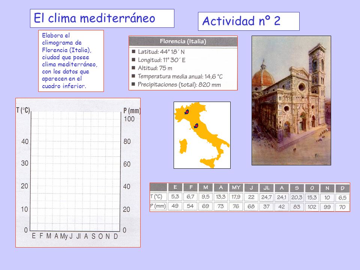Click the 'My' month label under the chart
360x270 pixels.
coord(64,236)
